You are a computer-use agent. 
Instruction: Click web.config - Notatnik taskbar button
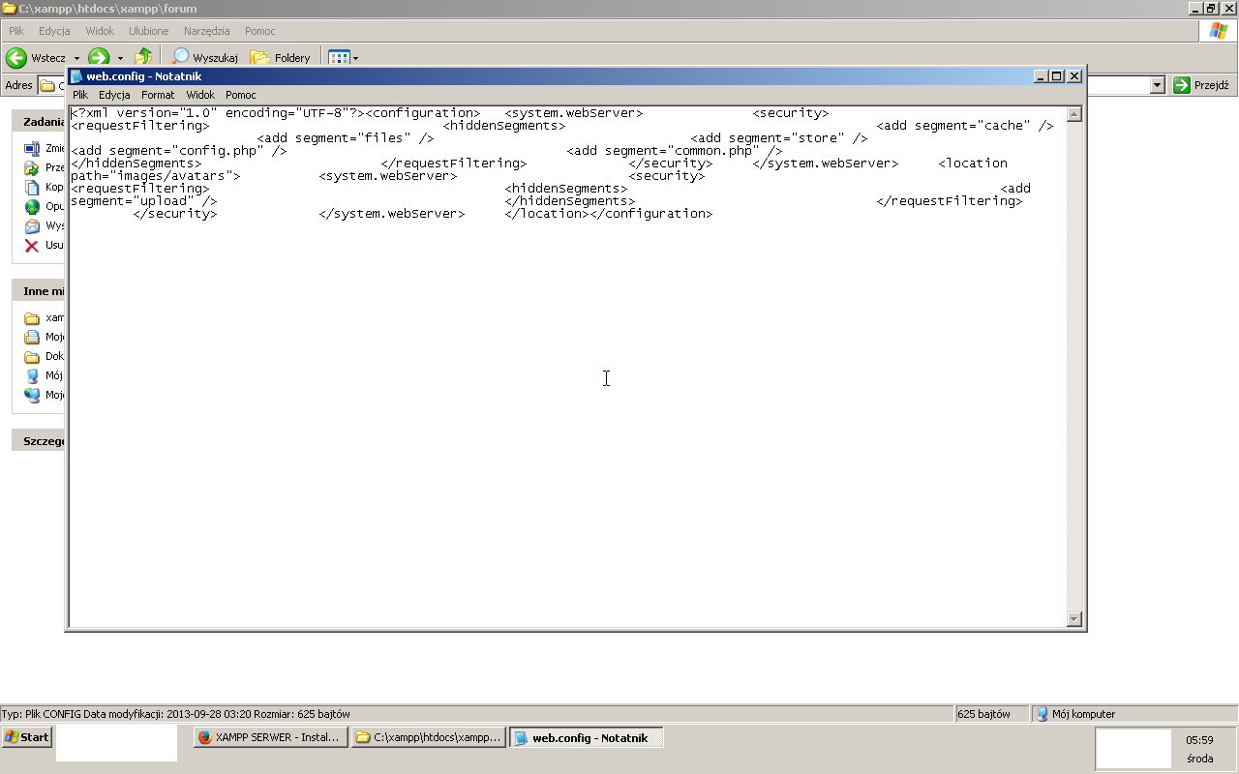[x=587, y=737]
